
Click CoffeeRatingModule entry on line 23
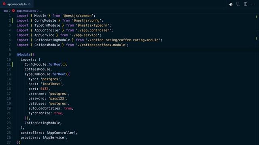pyautogui.click(x=42, y=123)
